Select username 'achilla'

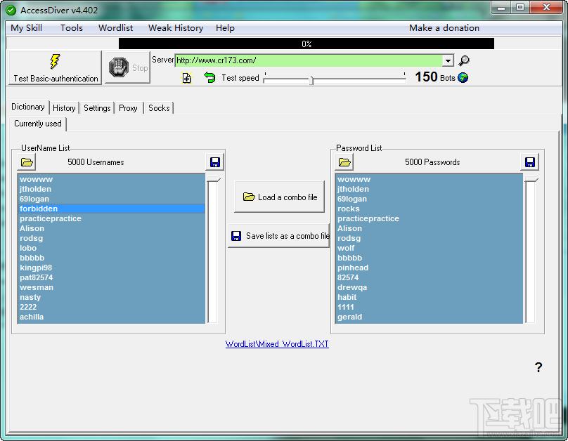coord(111,317)
